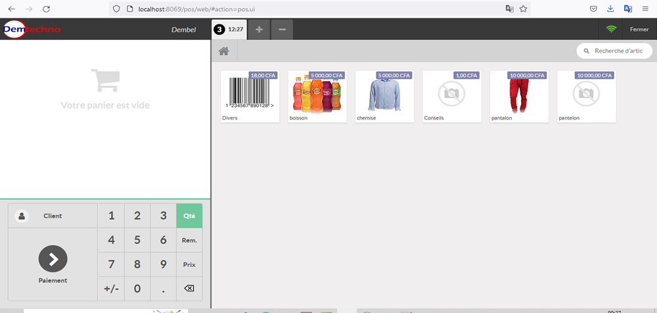Click the home category icon
This screenshot has width=657, height=313.
[x=223, y=51]
